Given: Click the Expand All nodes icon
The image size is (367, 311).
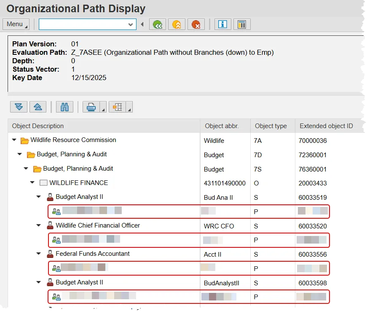Looking at the screenshot, I should 19,107.
